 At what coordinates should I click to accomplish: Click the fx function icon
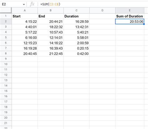32,4
